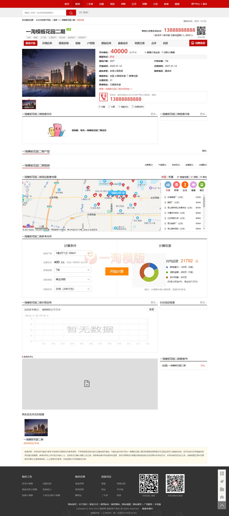The height and width of the screenshot is (516, 229).
Task: Open 二手房 in top navigation
Action: [90, 4]
